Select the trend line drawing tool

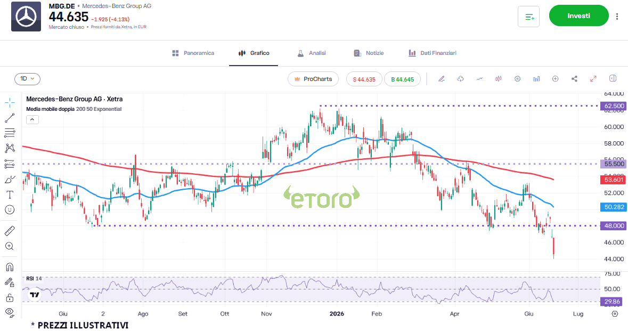[10, 118]
